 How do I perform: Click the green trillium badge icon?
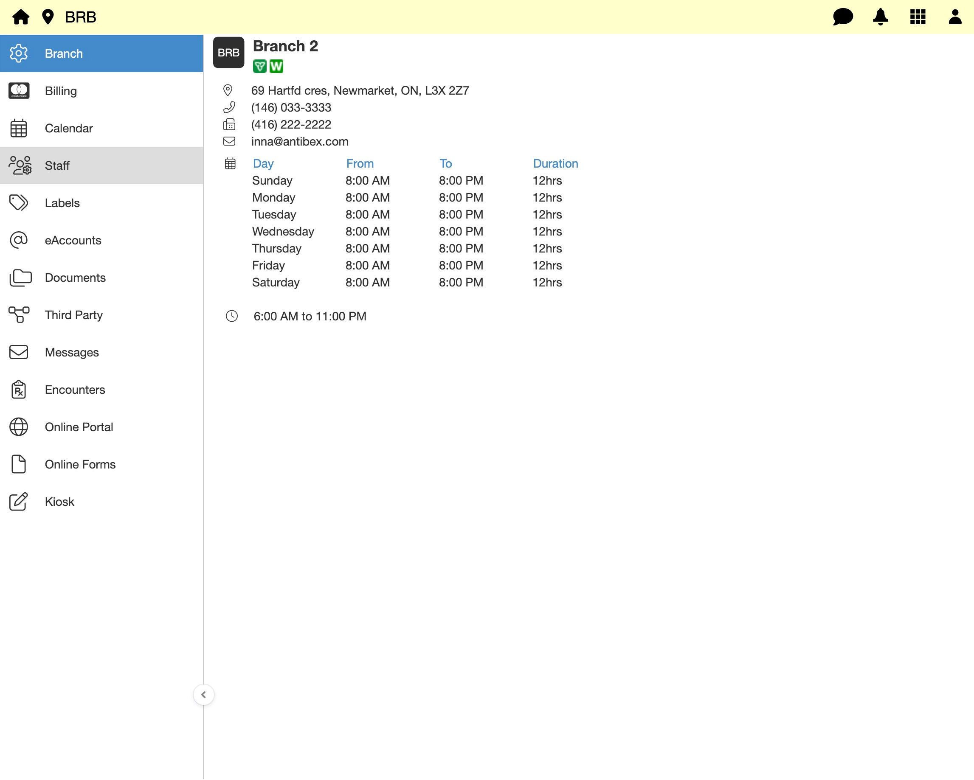point(259,66)
